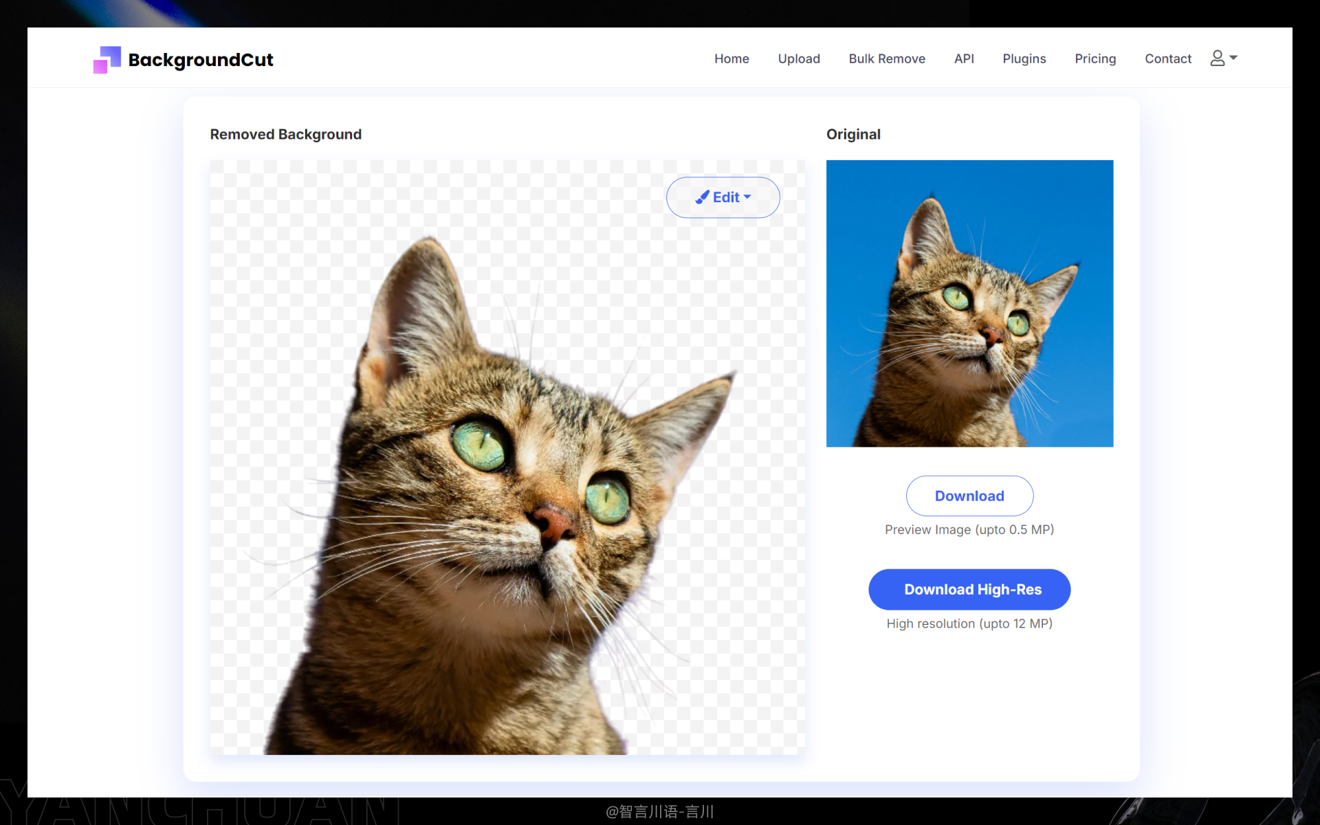Expand the Edit dropdown menu
The image size is (1320, 825).
[x=721, y=197]
